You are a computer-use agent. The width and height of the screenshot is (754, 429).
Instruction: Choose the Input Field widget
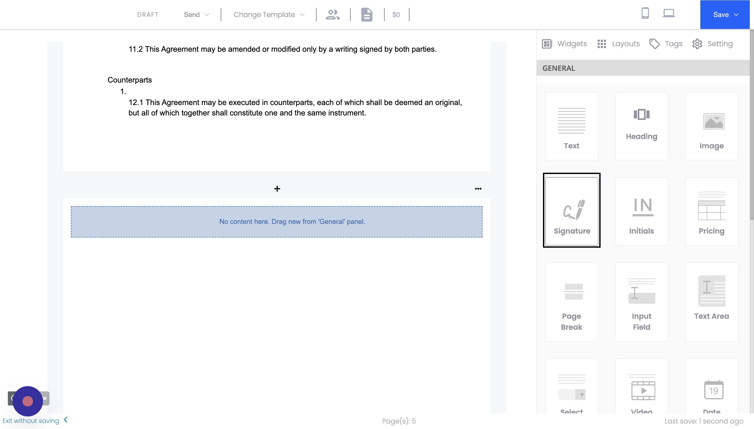pyautogui.click(x=641, y=302)
